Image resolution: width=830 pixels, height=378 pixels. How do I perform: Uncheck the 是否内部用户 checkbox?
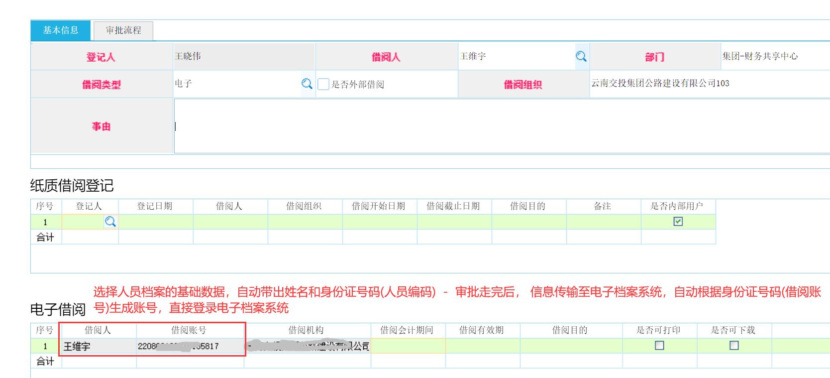pos(678,222)
